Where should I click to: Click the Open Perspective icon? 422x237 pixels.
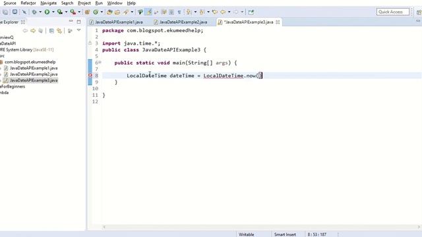click(419, 12)
